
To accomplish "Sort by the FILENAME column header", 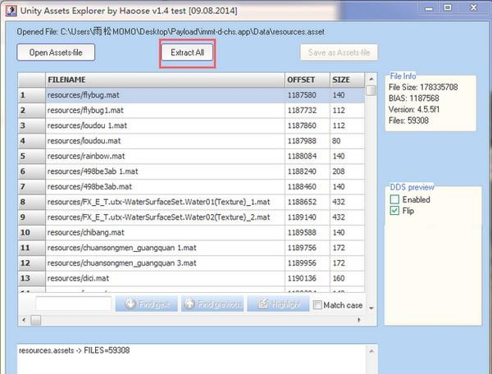I will pos(165,80).
